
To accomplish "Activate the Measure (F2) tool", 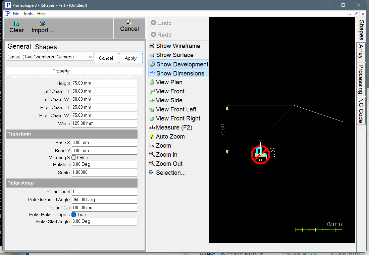I will [171, 127].
